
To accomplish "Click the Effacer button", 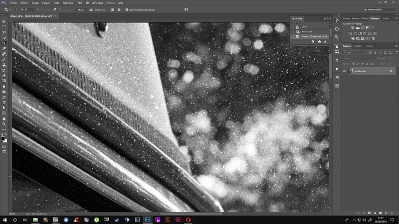I will point(81,9).
